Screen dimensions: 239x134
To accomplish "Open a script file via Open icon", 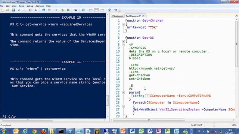I will [x=7, y=10].
